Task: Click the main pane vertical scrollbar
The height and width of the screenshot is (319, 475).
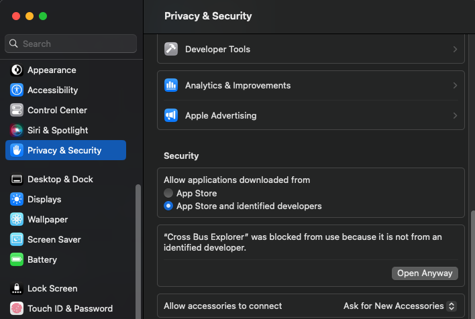Action: [x=472, y=265]
